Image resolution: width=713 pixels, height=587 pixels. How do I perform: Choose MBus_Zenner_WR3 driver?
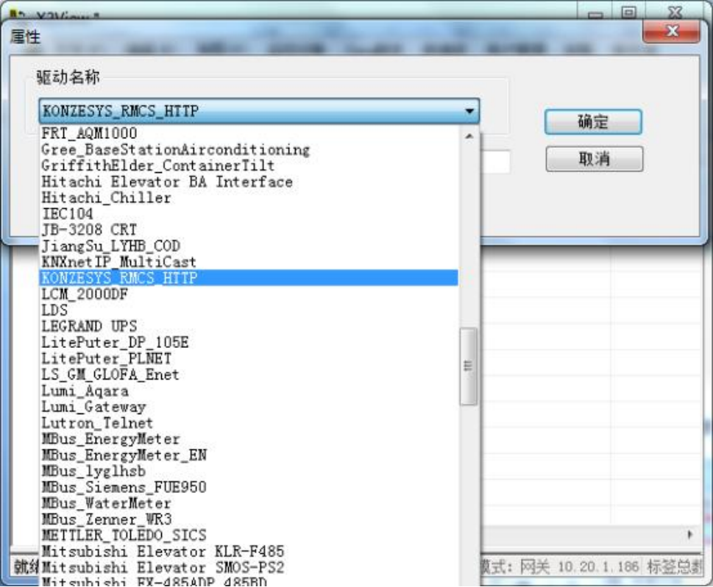point(248,519)
